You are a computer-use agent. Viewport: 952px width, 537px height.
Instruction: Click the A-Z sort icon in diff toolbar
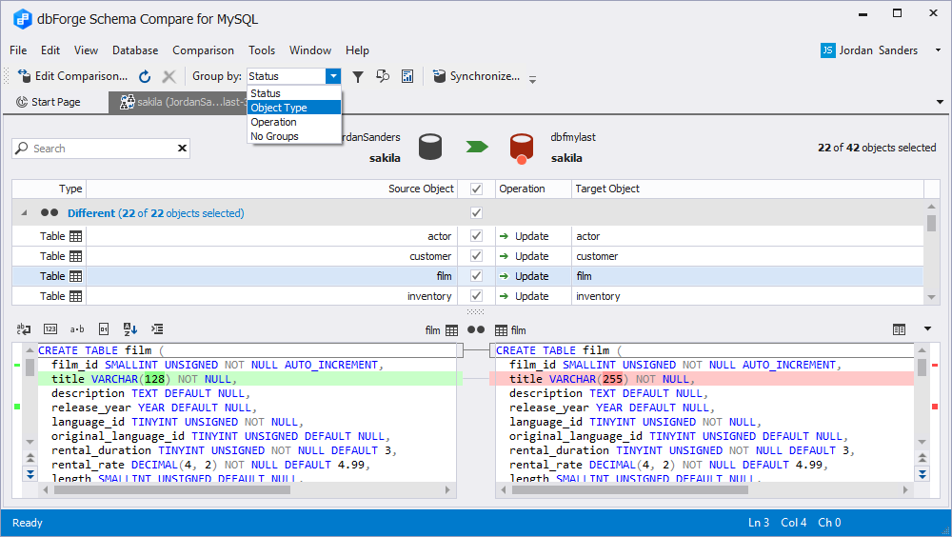(130, 329)
